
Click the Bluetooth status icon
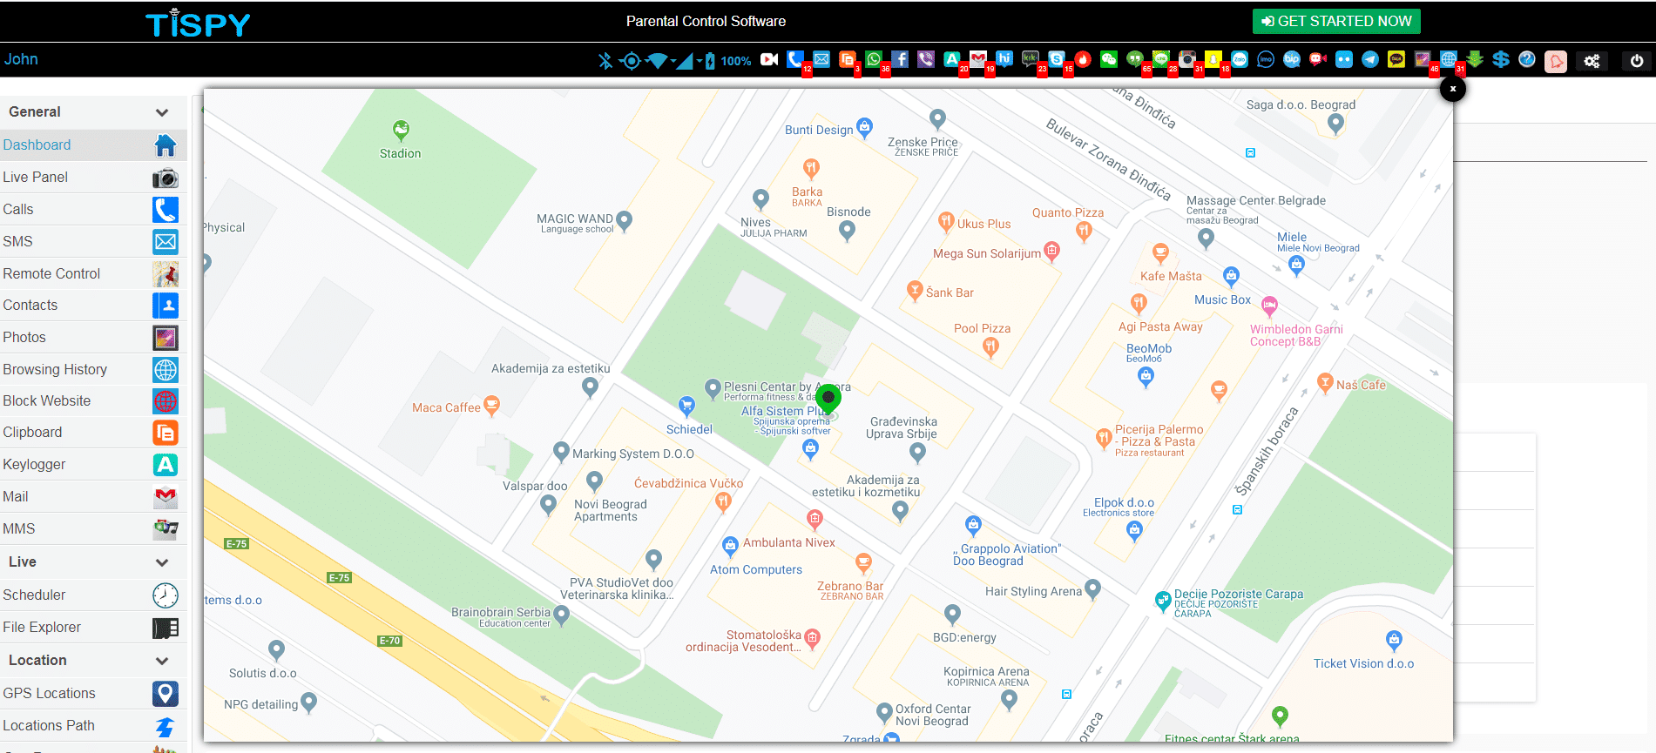tap(605, 61)
